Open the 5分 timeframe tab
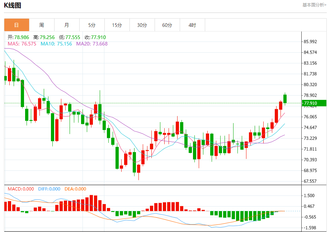Viewport: 330px width, 232px height. (x=92, y=25)
